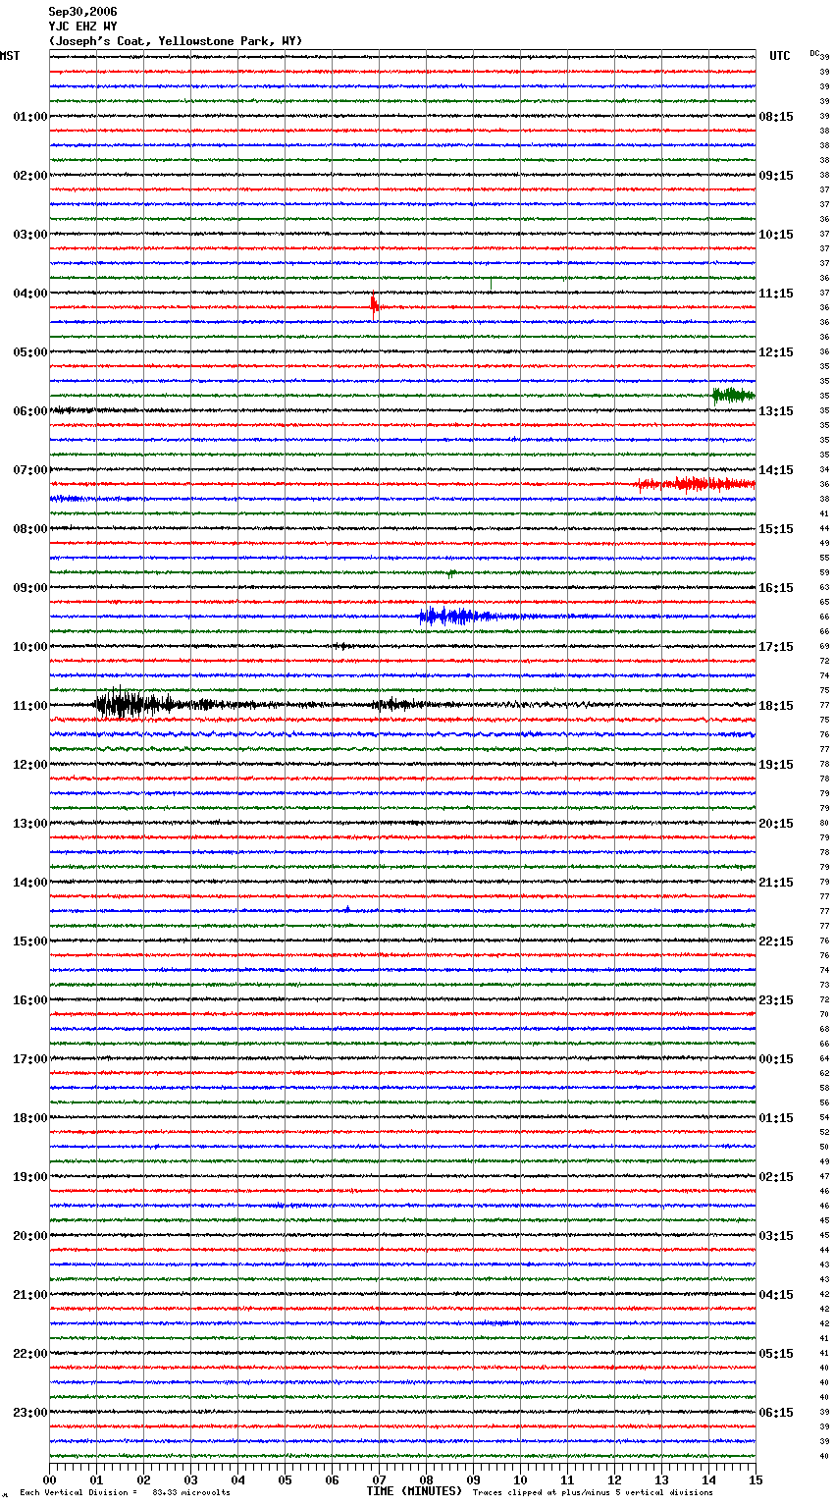Click the small green blip before 09:00 trace
The image size is (834, 1506).
click(x=451, y=572)
